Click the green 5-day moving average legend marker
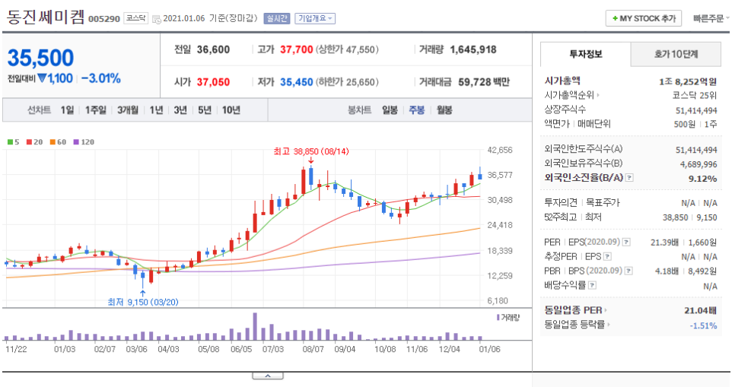The height and width of the screenshot is (387, 735). point(11,142)
